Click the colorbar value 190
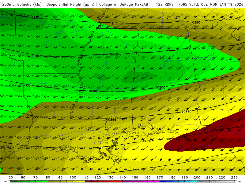The image size is (245, 183). [x=185, y=178]
